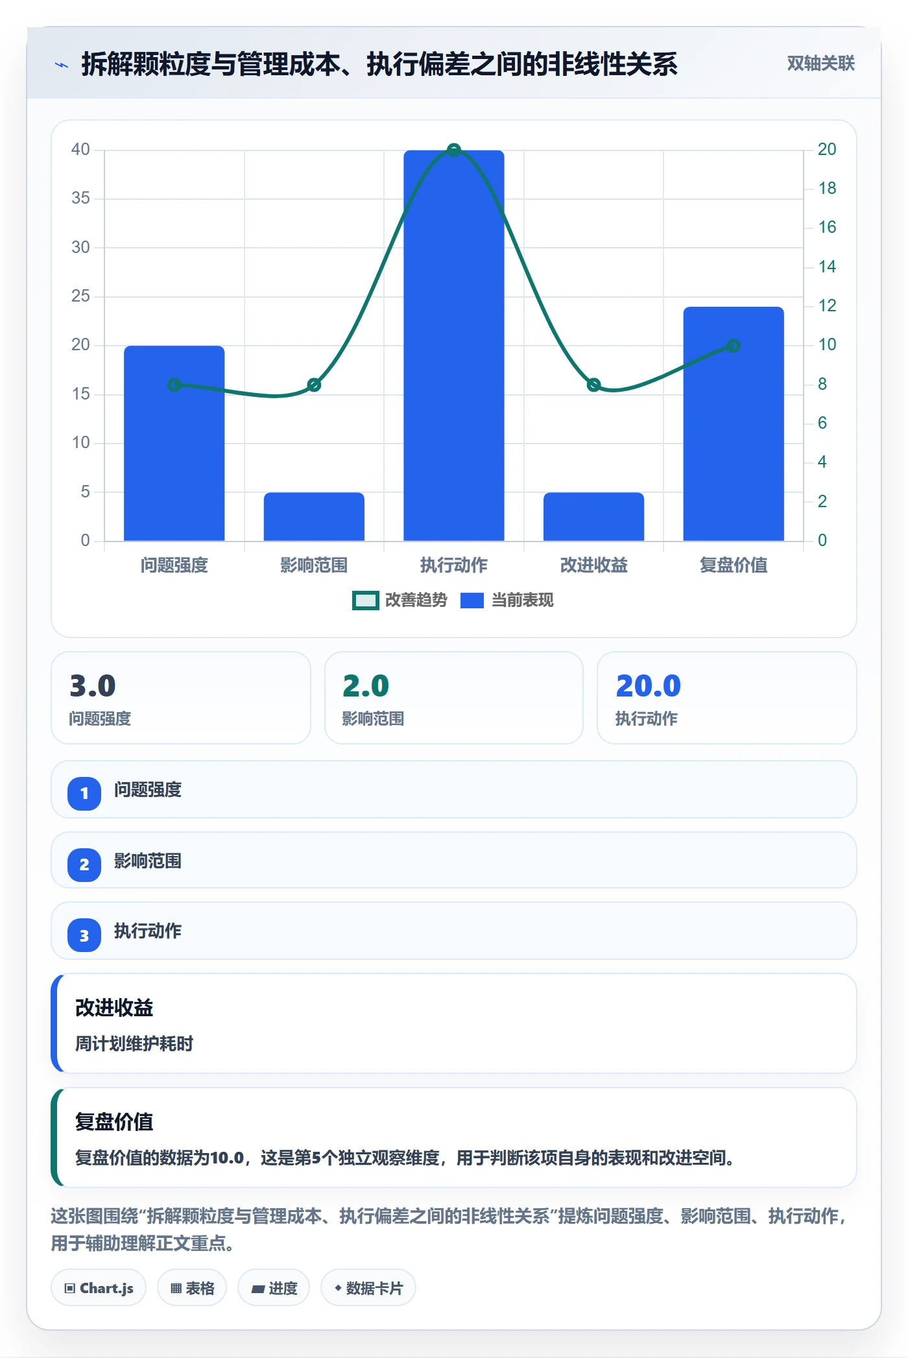Image resolution: width=908 pixels, height=1358 pixels.
Task: Toggle the 当前表现 legend item
Action: click(x=507, y=601)
